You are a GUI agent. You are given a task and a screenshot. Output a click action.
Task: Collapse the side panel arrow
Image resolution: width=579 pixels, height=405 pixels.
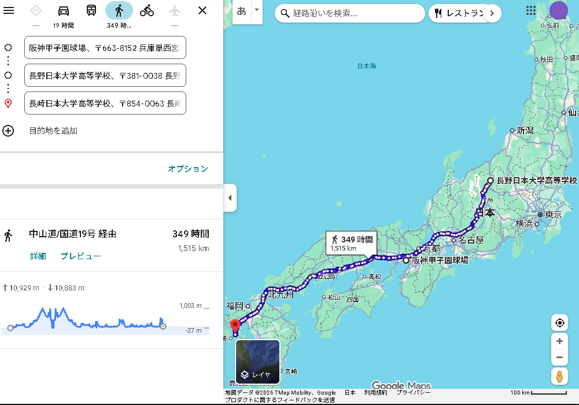230,198
